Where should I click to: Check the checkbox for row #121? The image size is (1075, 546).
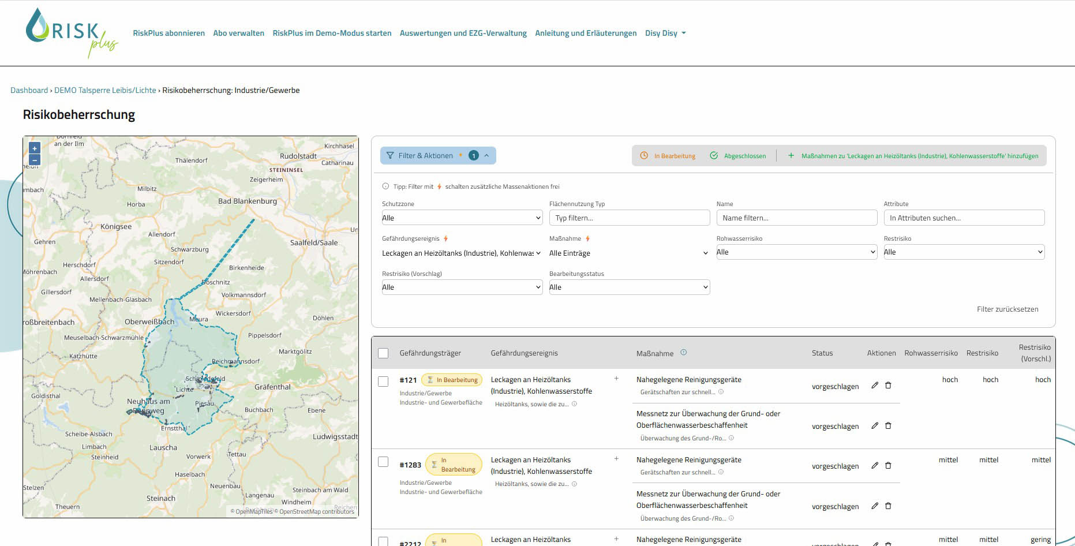coord(383,382)
